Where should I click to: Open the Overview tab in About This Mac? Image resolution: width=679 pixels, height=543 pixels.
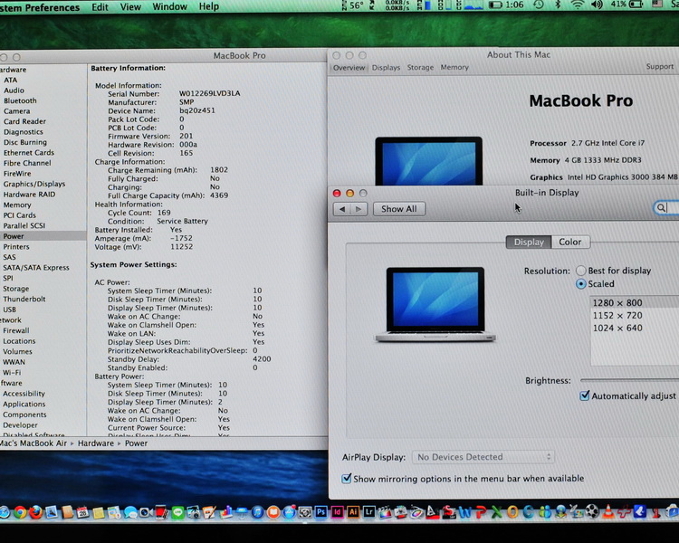pos(349,68)
